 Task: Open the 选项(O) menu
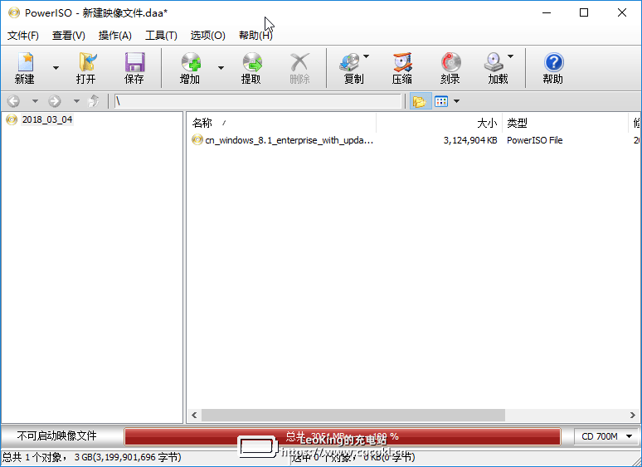207,36
